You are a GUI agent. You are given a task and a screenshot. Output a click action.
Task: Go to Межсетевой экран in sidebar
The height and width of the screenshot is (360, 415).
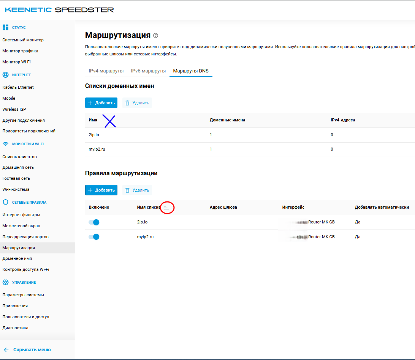pyautogui.click(x=20, y=226)
